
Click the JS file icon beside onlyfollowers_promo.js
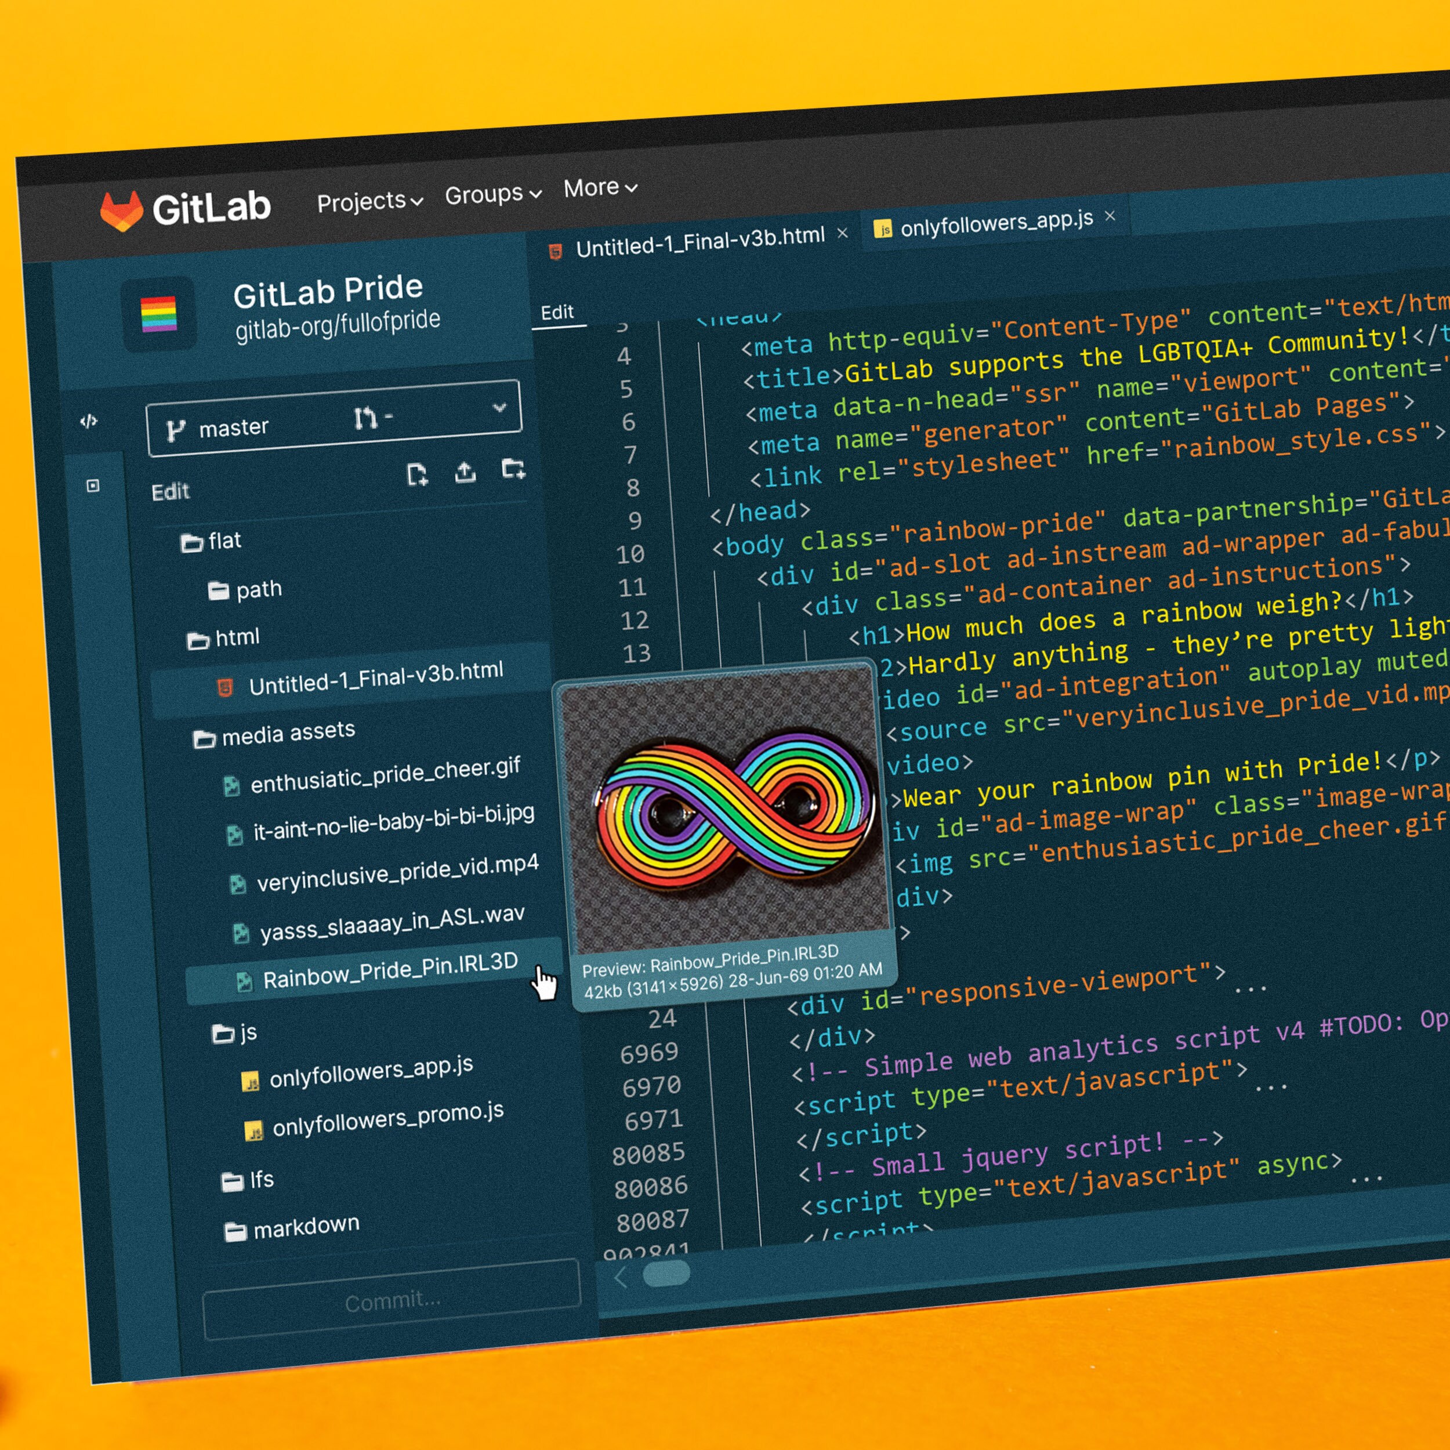tap(255, 1130)
